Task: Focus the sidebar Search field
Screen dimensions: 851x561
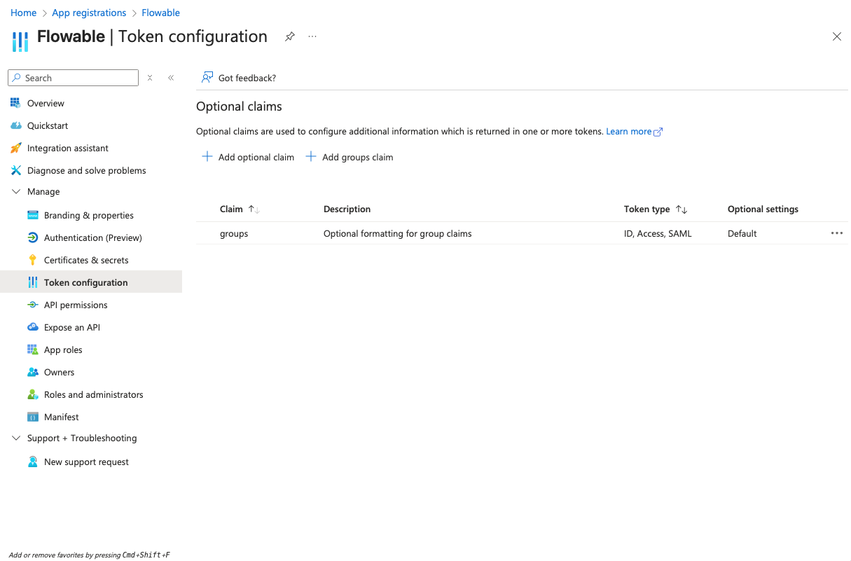Action: 78,78
